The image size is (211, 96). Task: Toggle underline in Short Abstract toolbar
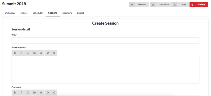pos(28,53)
